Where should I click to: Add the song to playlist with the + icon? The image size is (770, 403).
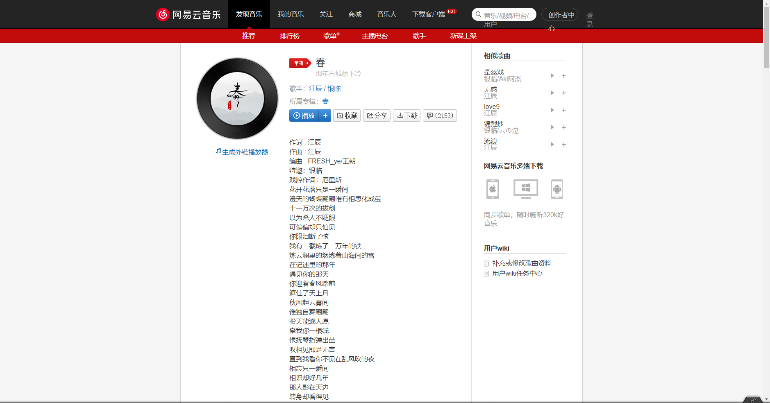pos(325,115)
